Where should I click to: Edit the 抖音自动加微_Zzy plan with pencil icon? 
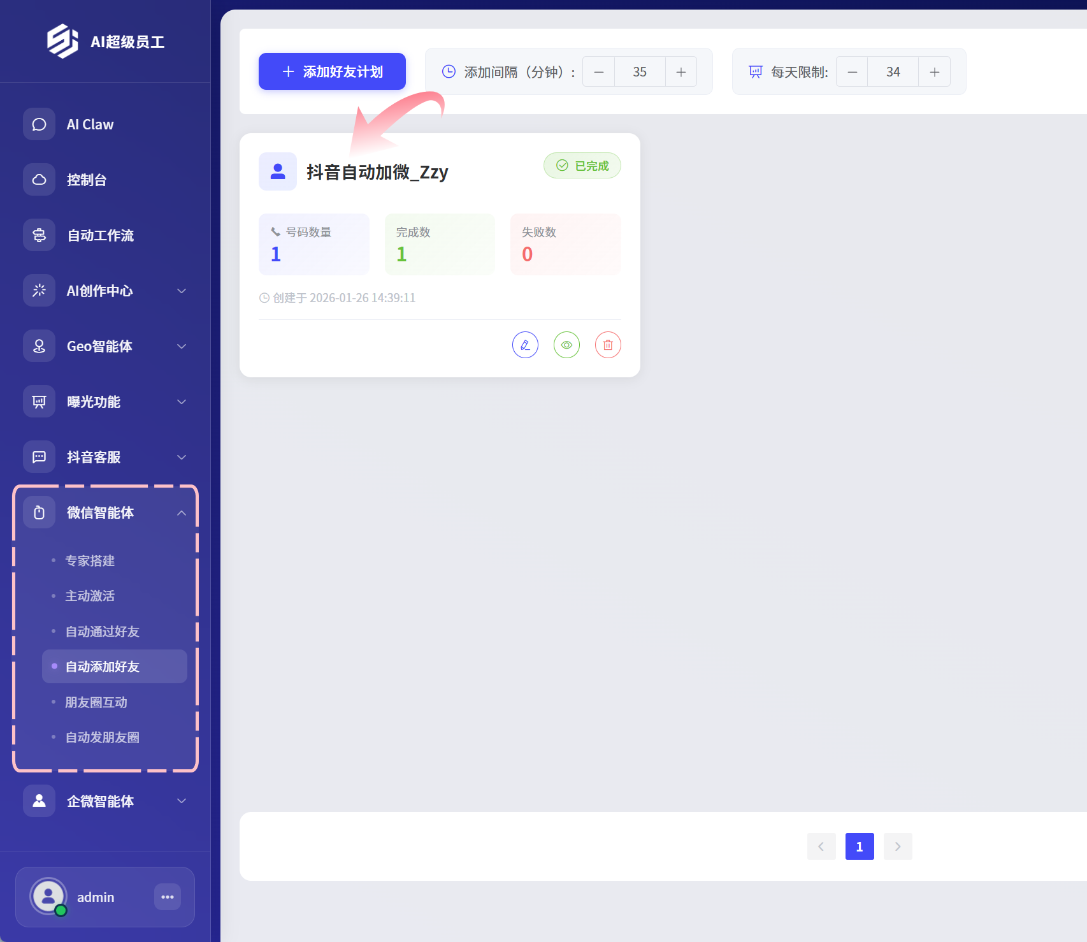point(524,345)
